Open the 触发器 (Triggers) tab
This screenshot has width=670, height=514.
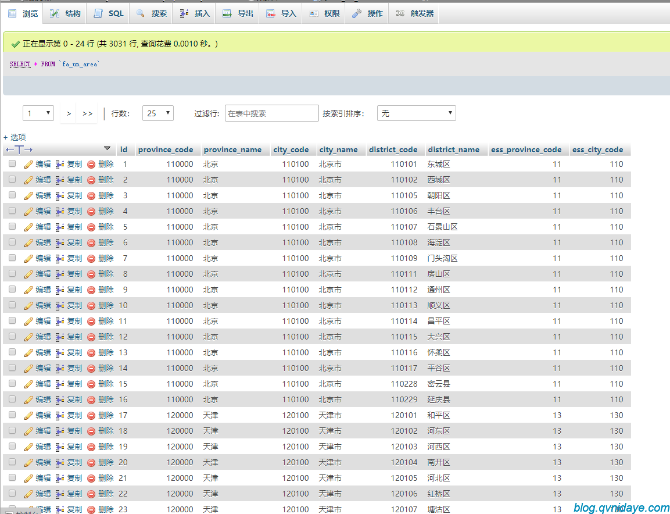point(414,13)
